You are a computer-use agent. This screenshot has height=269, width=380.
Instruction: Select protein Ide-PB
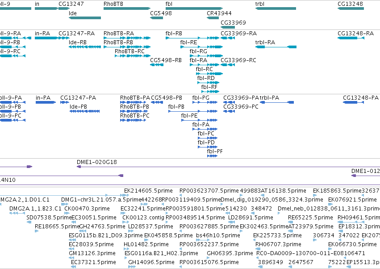tap(84, 111)
